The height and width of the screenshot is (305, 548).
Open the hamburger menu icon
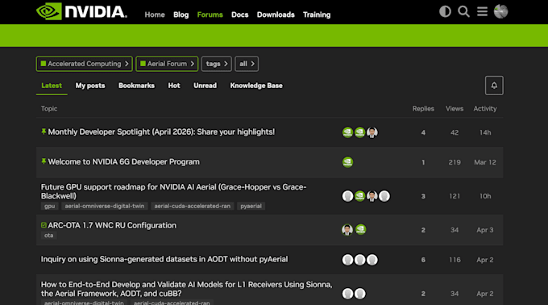point(482,11)
